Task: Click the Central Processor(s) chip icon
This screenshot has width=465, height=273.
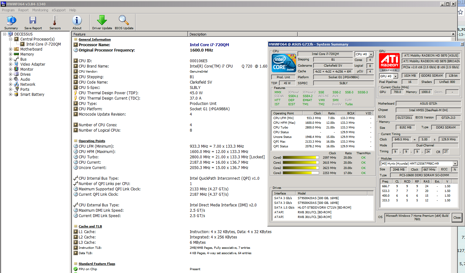Action: click(x=16, y=39)
